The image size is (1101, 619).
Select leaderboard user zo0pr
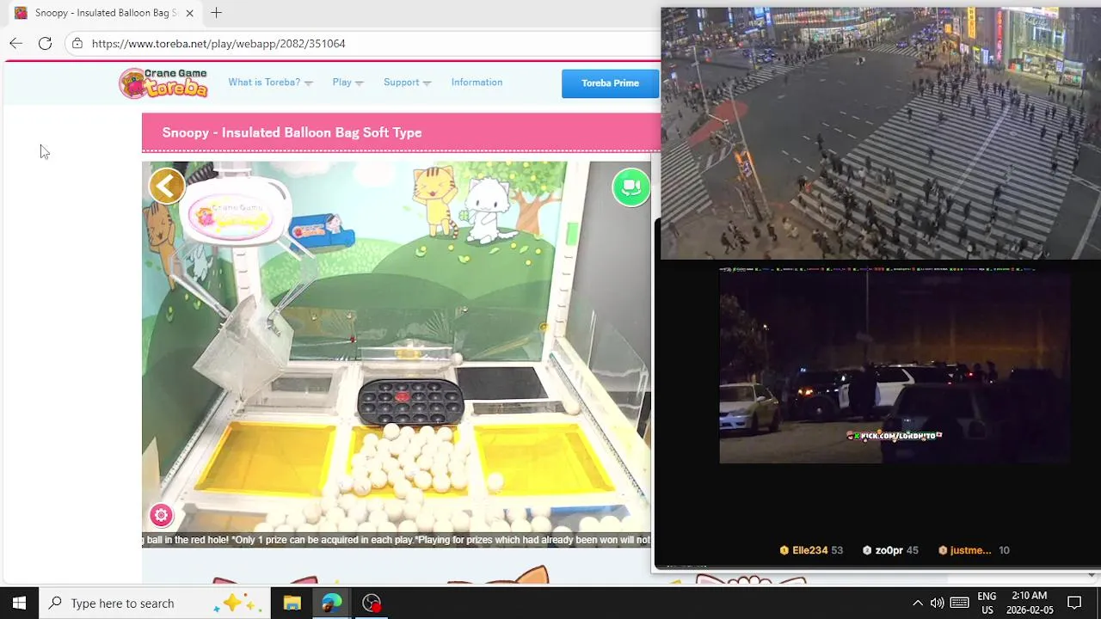click(889, 550)
